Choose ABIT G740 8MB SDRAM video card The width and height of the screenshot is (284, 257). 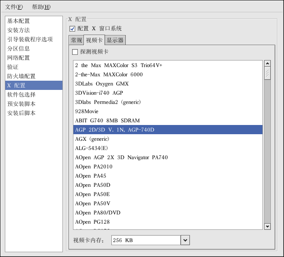point(107,121)
